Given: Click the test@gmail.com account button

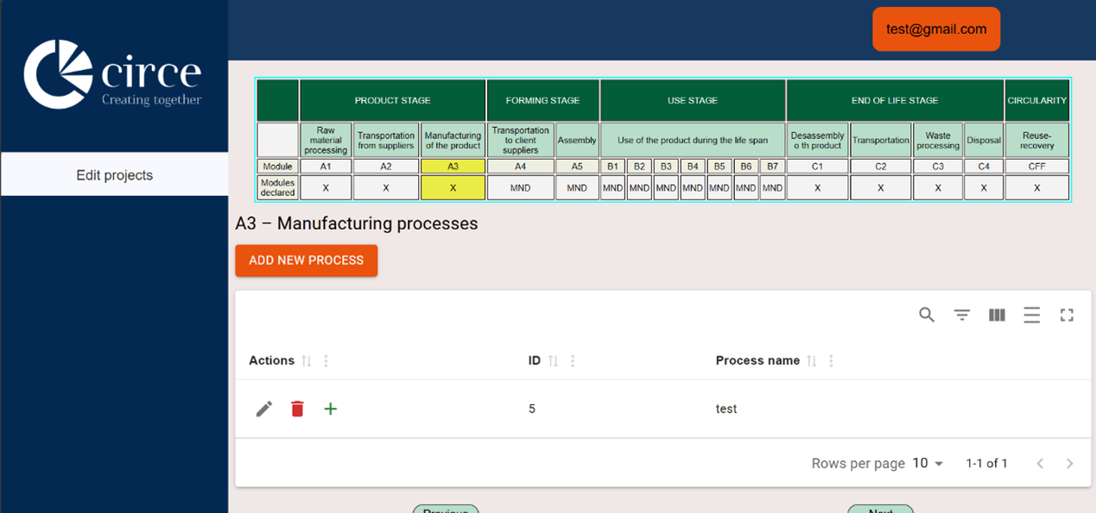Looking at the screenshot, I should click(x=936, y=29).
